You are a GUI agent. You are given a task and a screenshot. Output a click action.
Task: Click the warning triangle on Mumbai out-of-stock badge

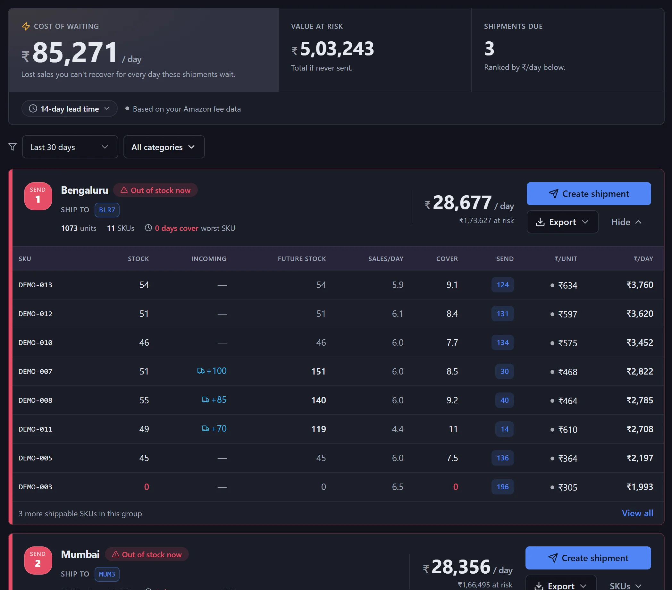pos(115,554)
